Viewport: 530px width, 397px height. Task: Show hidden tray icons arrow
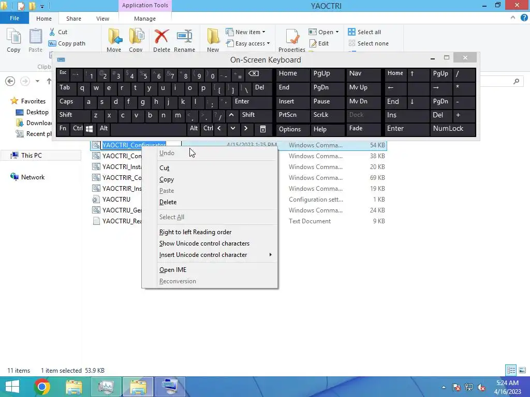click(x=444, y=387)
